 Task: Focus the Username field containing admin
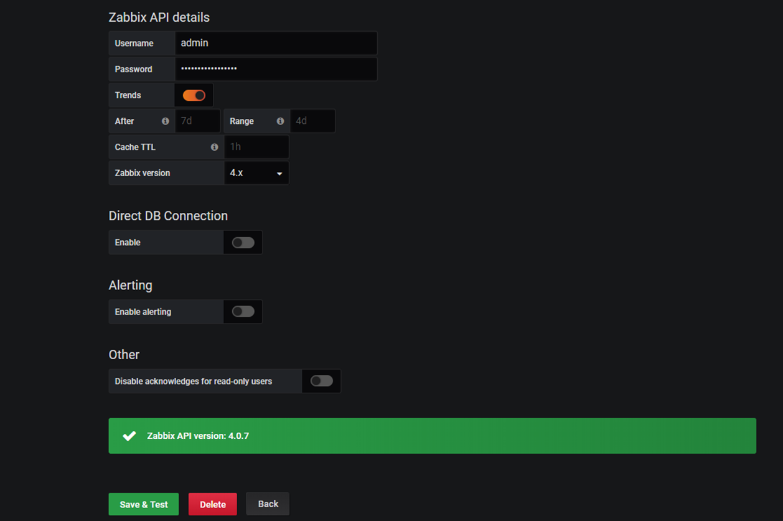coord(276,43)
